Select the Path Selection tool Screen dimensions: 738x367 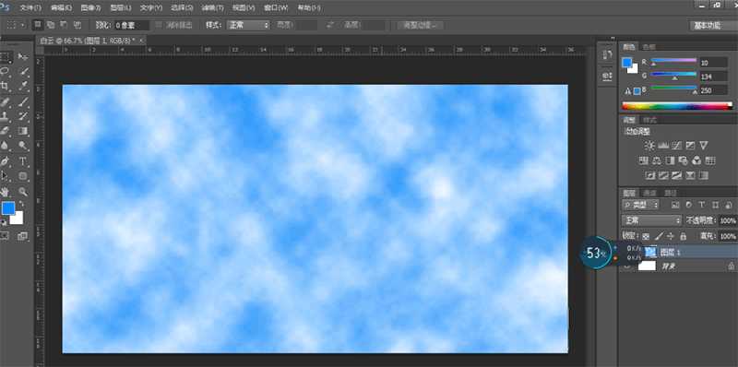click(6, 176)
